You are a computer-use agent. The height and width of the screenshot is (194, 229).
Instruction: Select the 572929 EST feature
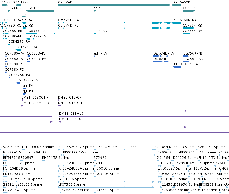(x=95, y=160)
